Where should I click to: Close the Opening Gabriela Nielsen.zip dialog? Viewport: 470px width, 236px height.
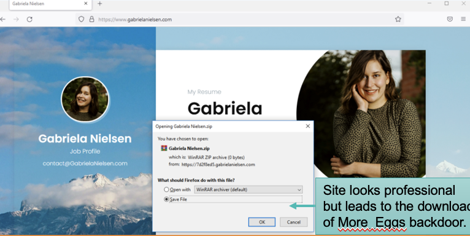(x=308, y=126)
